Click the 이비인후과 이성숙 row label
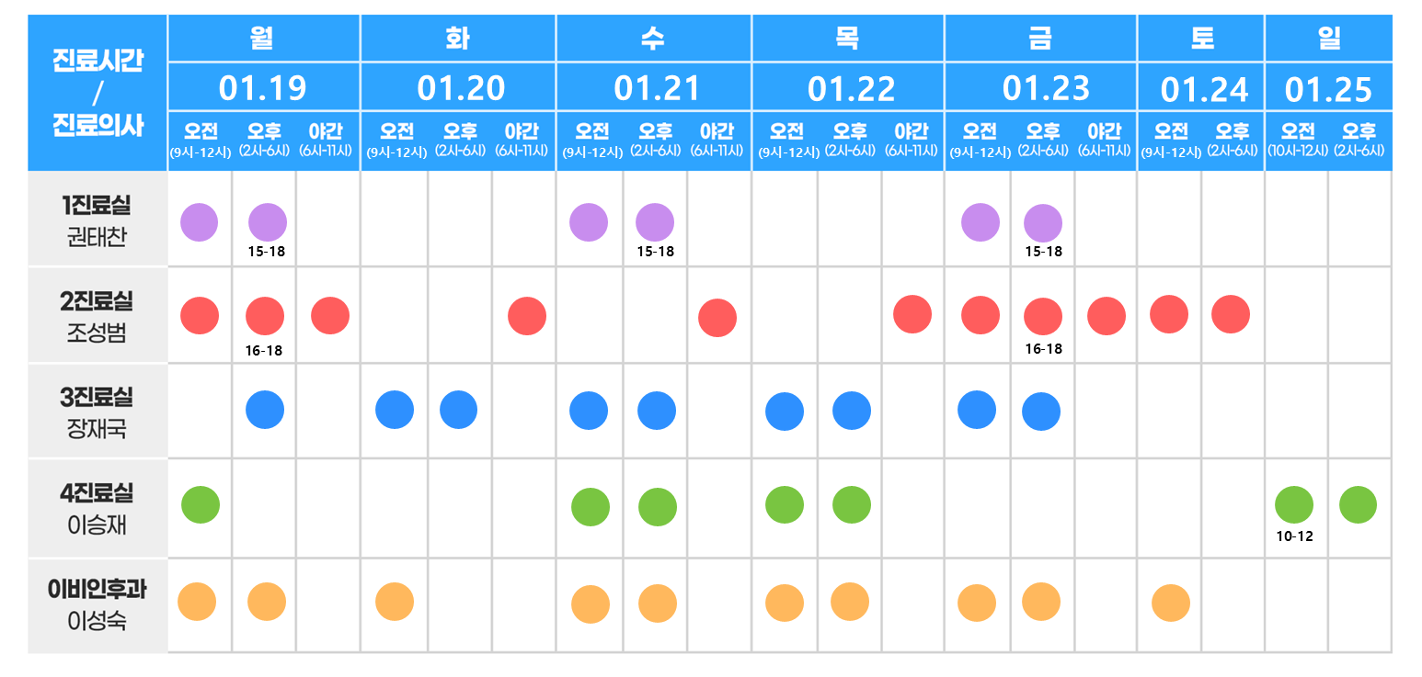This screenshot has width=1422, height=677. pos(97,606)
